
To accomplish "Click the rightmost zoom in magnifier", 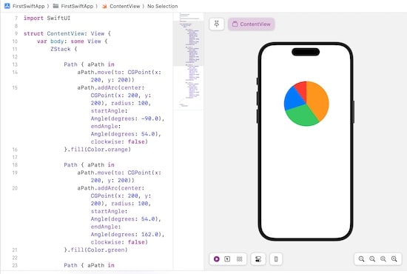I will point(394,259).
